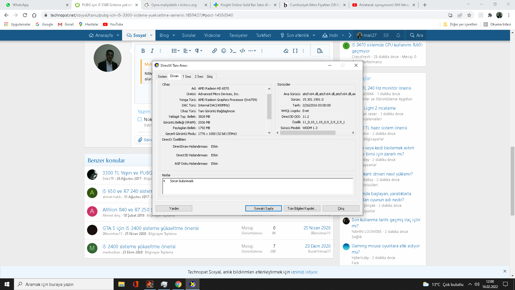Image resolution: width=515 pixels, height=290 pixels.
Task: Click the Çıkış button in DirectX dialog
Action: pyautogui.click(x=341, y=209)
